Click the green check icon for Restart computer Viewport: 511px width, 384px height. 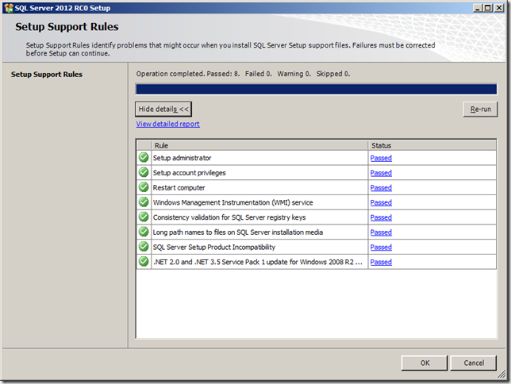pos(144,188)
